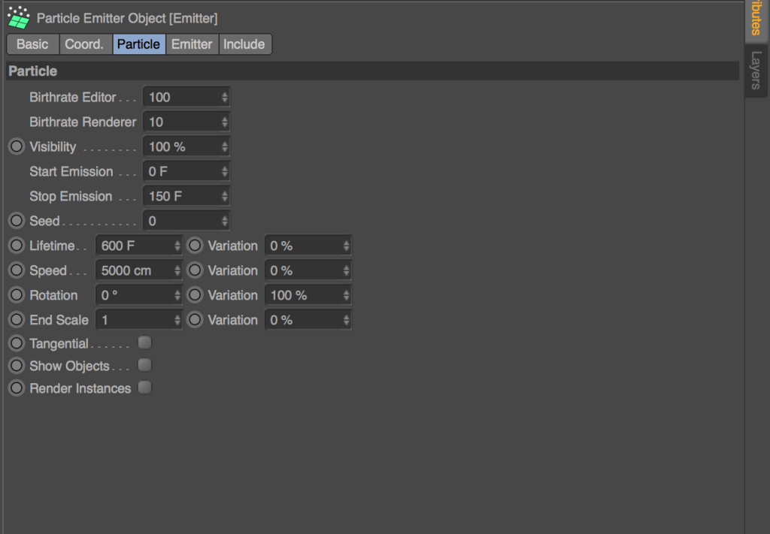Adjust the Speed stepper arrows
Image resolution: width=770 pixels, height=534 pixels.
point(177,270)
